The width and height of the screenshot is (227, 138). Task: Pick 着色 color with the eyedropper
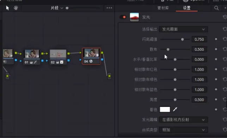(175, 109)
